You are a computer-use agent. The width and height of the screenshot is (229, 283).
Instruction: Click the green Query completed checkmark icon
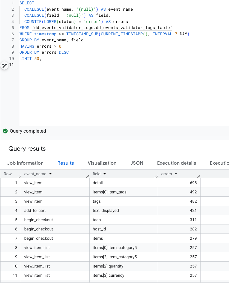(5, 131)
